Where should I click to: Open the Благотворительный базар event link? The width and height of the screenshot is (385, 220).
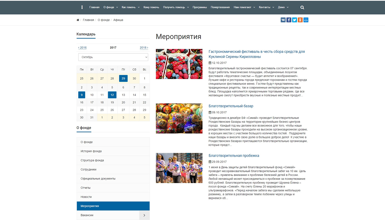[231, 106]
